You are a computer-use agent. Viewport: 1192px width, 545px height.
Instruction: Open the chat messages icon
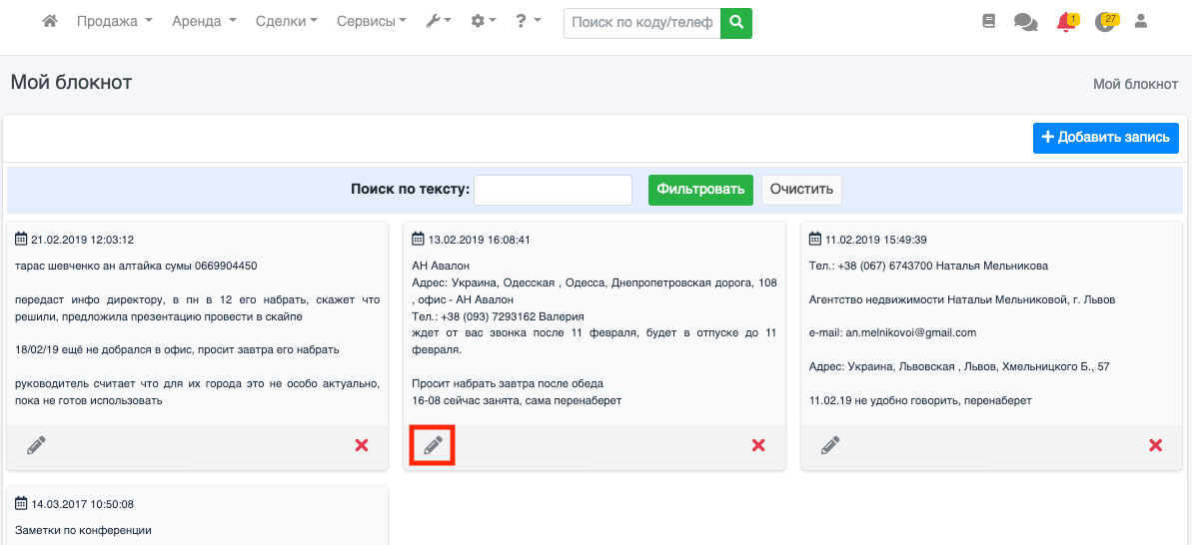click(1025, 21)
